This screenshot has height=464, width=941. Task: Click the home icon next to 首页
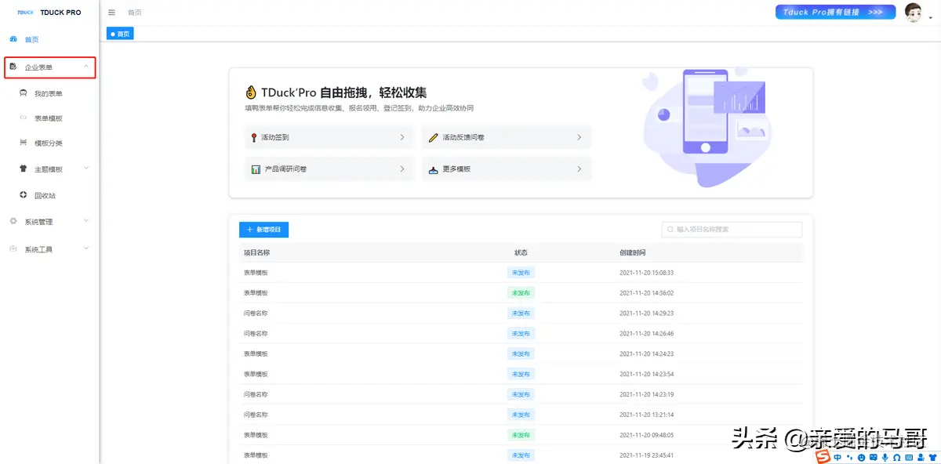(x=12, y=38)
